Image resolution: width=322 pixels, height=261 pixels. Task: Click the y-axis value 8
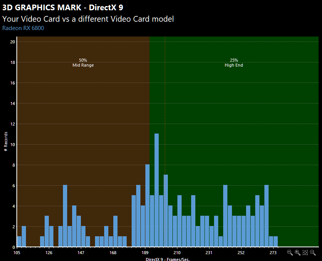click(14, 165)
